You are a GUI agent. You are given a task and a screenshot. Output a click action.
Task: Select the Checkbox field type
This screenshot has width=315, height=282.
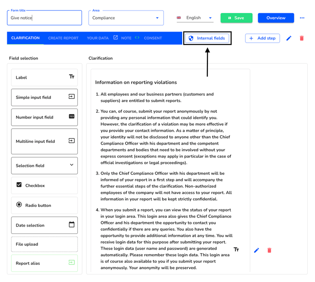44,185
